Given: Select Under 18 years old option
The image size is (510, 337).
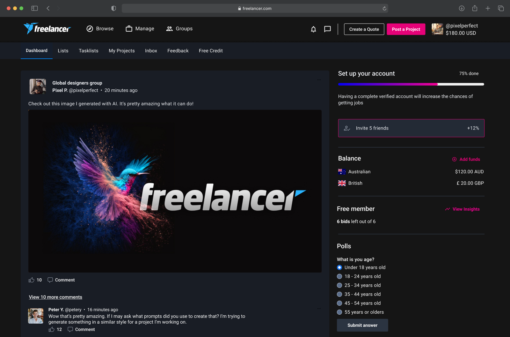Looking at the screenshot, I should [339, 267].
